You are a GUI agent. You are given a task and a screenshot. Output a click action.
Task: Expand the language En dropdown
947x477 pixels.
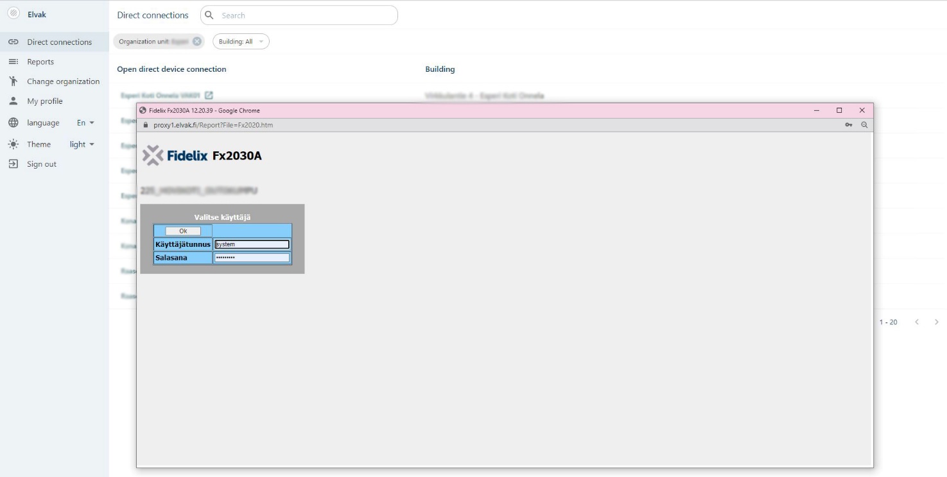click(85, 123)
